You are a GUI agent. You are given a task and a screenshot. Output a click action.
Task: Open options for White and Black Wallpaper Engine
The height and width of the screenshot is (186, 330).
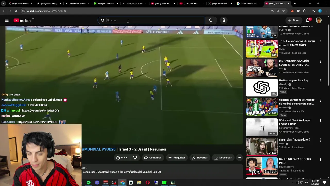[320, 121]
